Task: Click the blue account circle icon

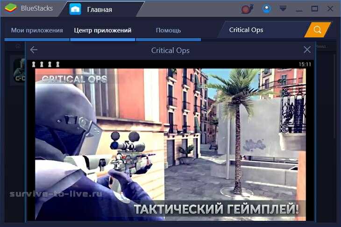Action: pos(266,8)
